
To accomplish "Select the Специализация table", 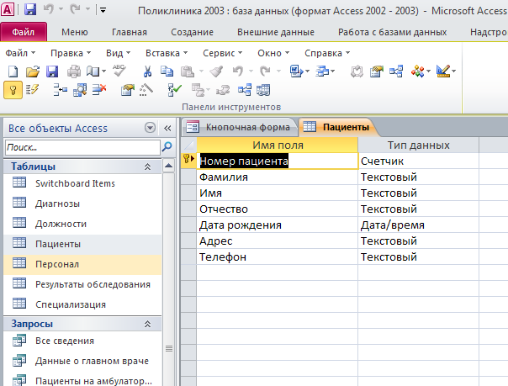I will 82,304.
